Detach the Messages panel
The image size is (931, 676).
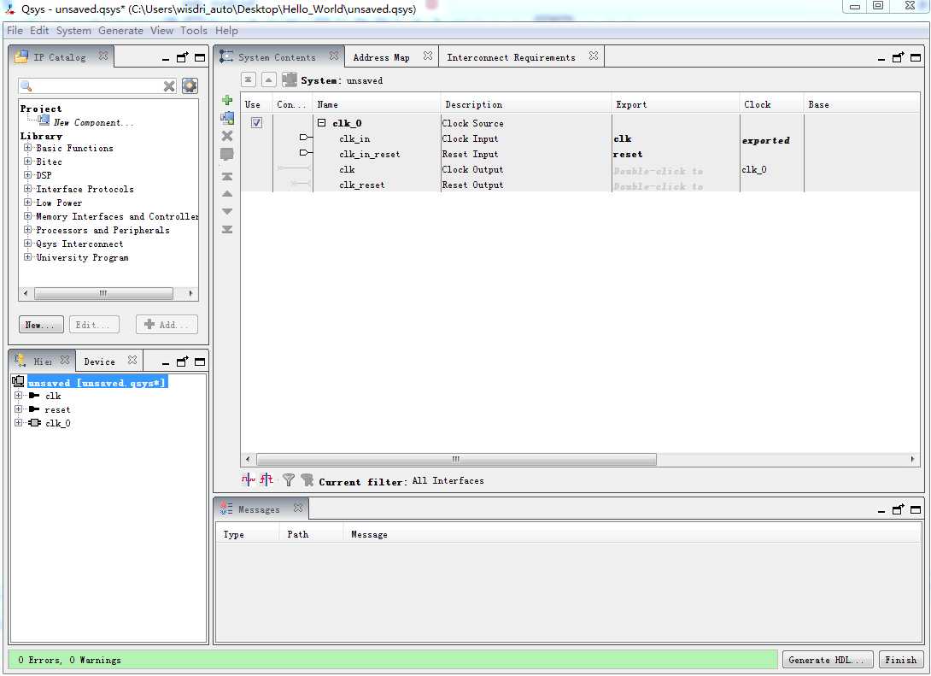point(898,509)
